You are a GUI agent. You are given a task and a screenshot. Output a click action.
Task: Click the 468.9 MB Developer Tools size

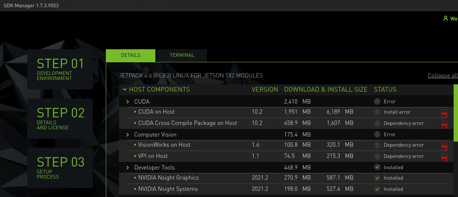[x=297, y=168]
